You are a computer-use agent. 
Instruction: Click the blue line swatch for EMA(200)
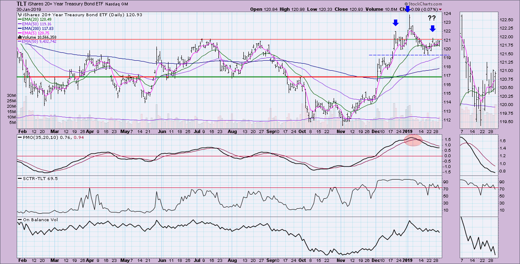point(20,29)
